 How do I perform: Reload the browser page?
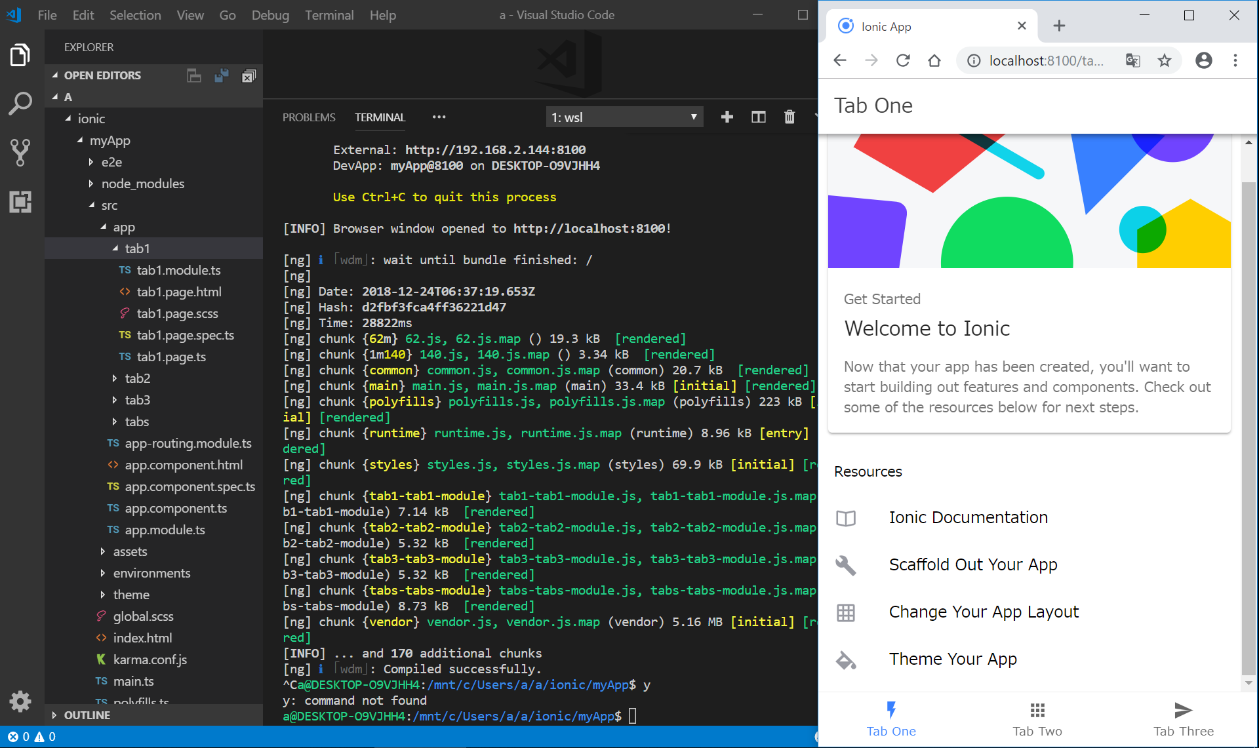pyautogui.click(x=903, y=61)
